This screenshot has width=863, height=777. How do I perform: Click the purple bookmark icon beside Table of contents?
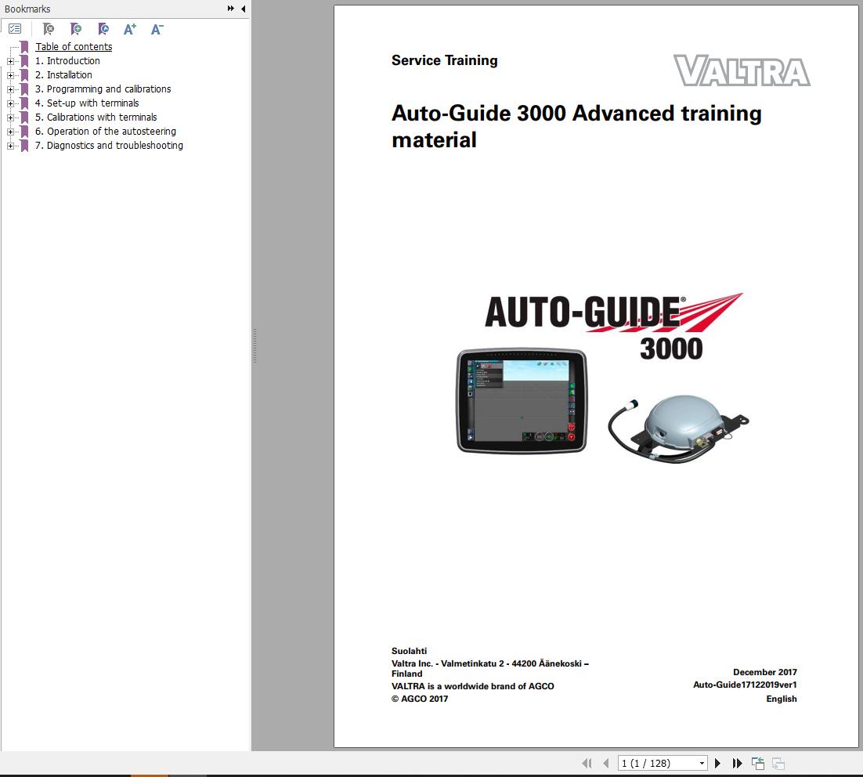[x=24, y=47]
